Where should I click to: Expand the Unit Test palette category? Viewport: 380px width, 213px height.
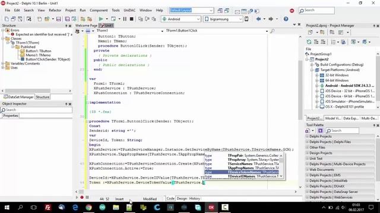(x=308, y=159)
